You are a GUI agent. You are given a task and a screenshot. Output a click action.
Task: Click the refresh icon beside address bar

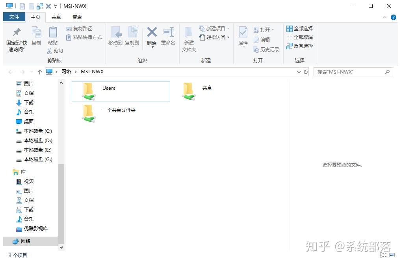(306, 72)
